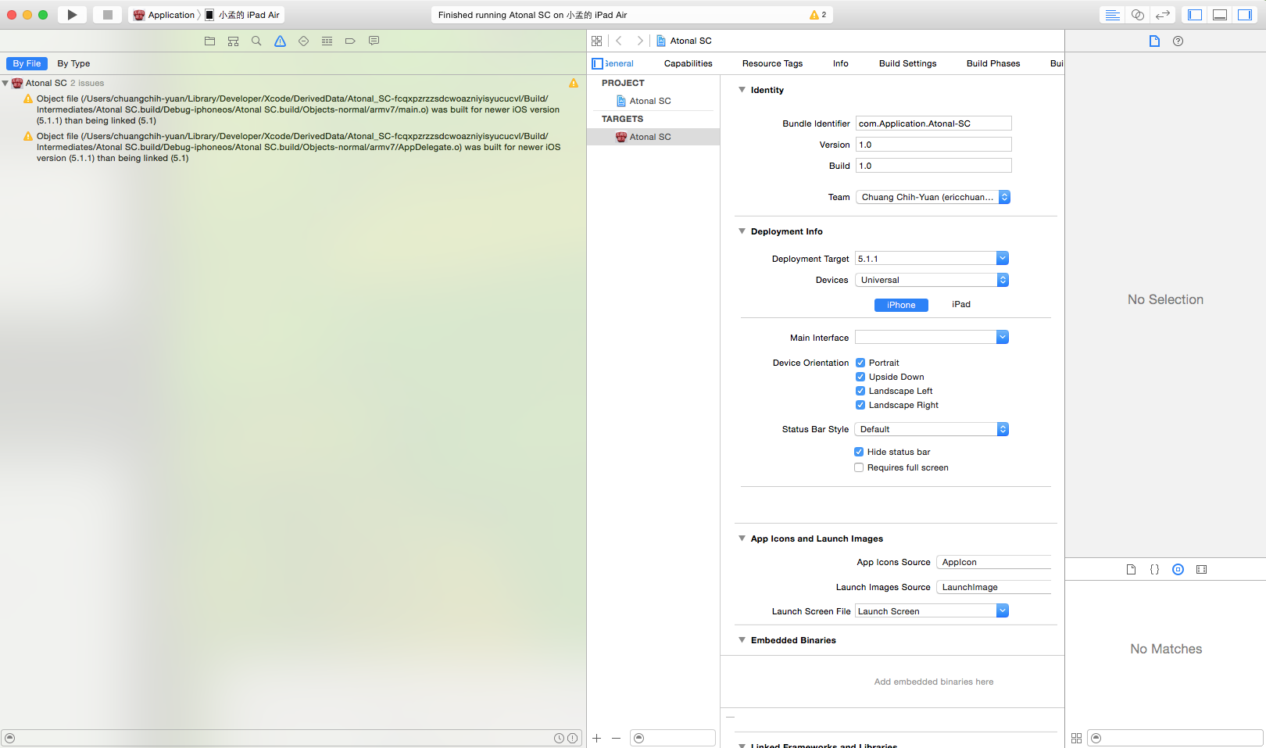Show the Project navigator
Image resolution: width=1266 pixels, height=748 pixels.
tap(209, 41)
